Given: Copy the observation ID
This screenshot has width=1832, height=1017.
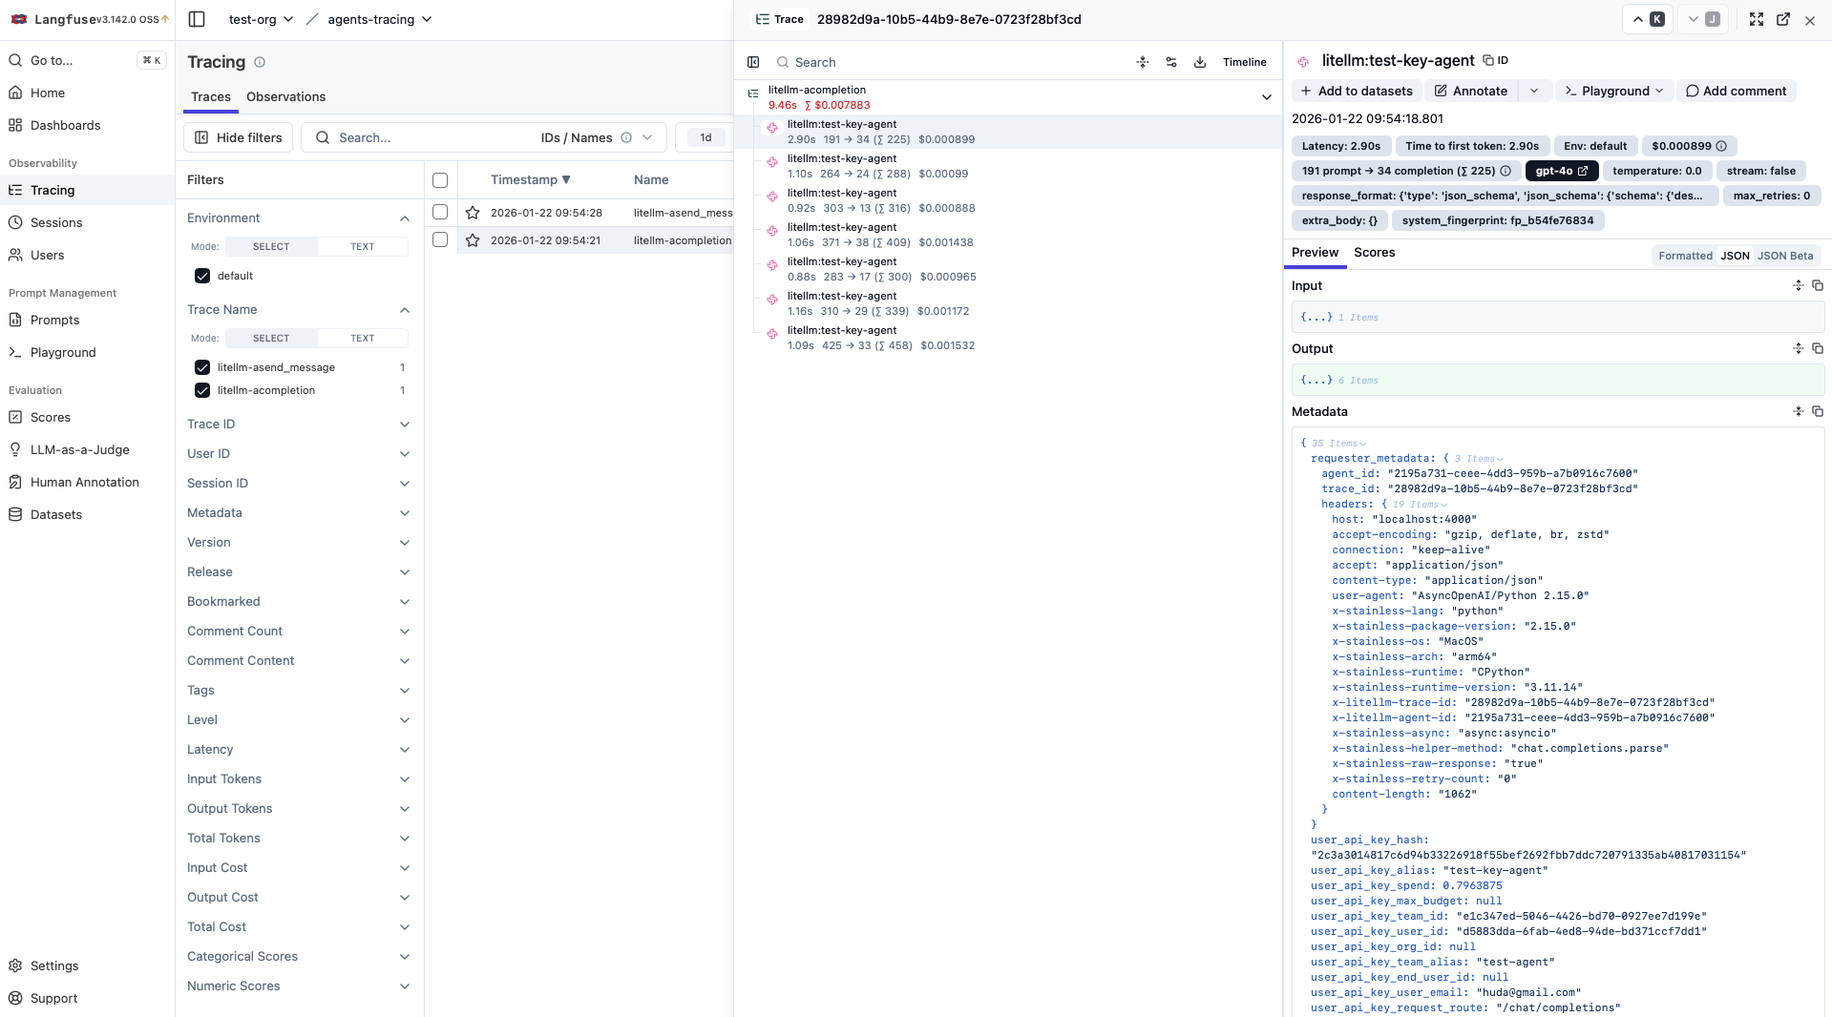Looking at the screenshot, I should (x=1495, y=60).
